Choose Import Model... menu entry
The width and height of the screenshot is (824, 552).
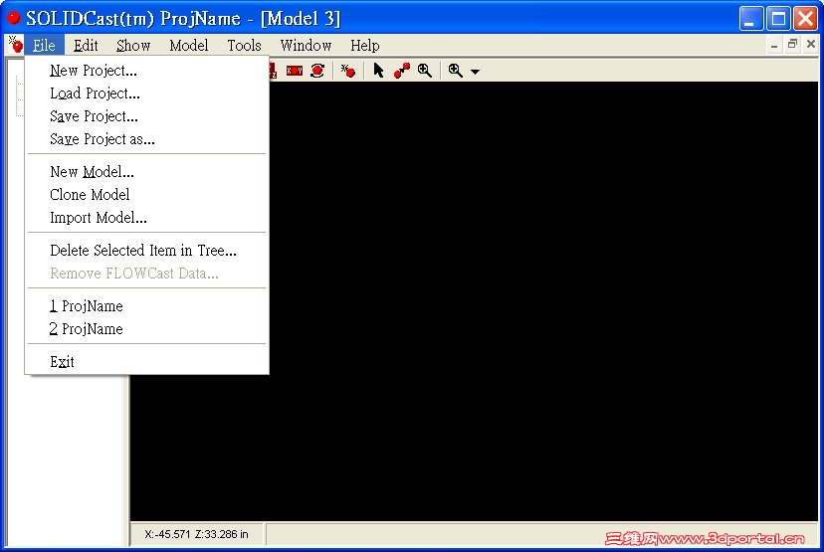(x=146, y=218)
